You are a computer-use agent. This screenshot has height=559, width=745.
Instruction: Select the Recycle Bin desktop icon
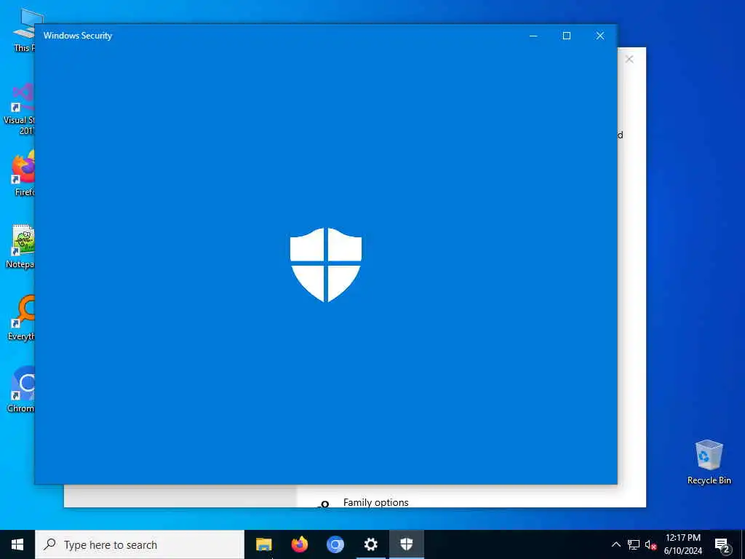709,461
